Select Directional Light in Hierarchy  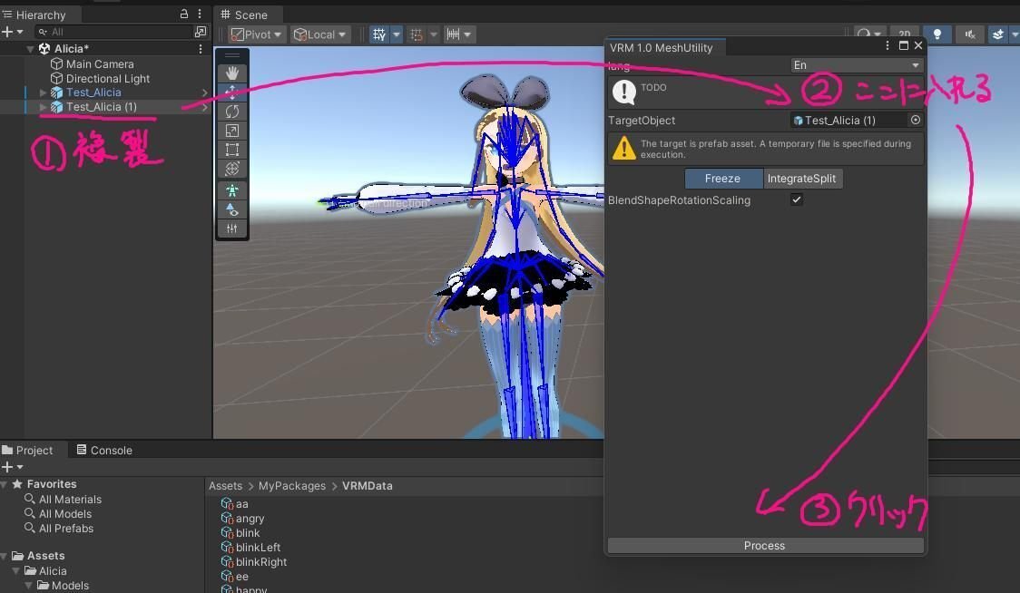pos(107,78)
